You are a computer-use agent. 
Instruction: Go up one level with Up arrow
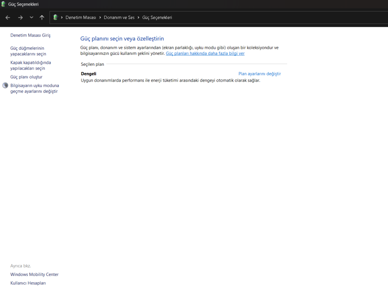42,17
